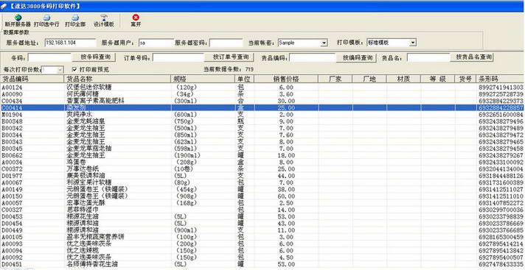Select the 粮源花生油 product name cell

(x=83, y=216)
